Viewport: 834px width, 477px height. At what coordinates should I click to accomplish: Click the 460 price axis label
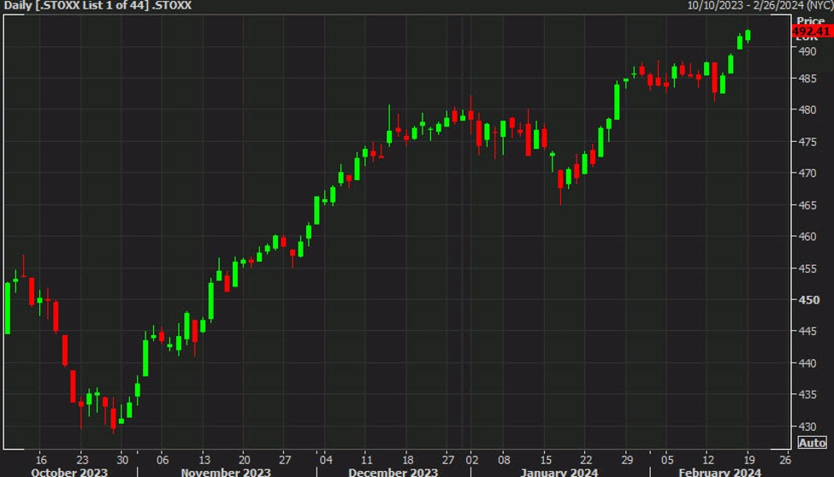pos(807,237)
